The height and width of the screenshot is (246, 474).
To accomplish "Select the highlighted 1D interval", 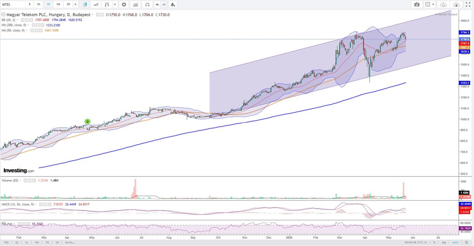I will (48, 4).
